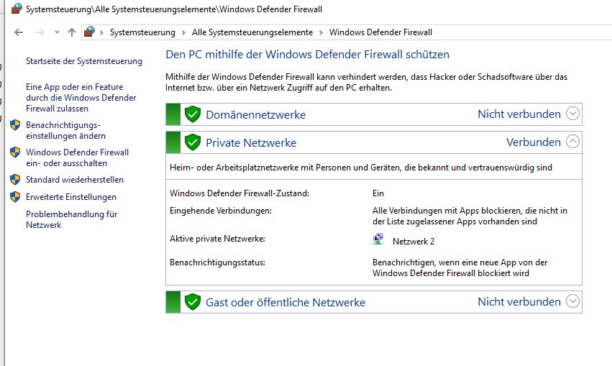
Task: Click the green check shield for Private Netzwerke
Action: (193, 142)
